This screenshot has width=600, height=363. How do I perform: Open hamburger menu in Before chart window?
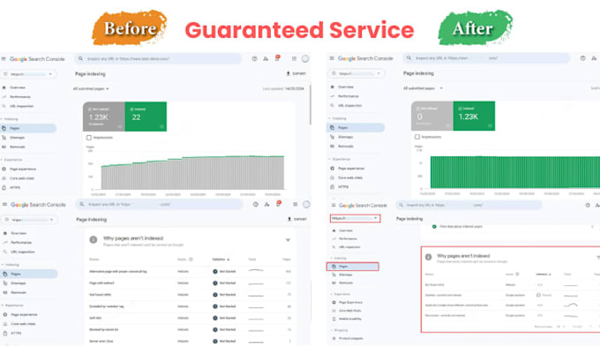(x=4, y=59)
